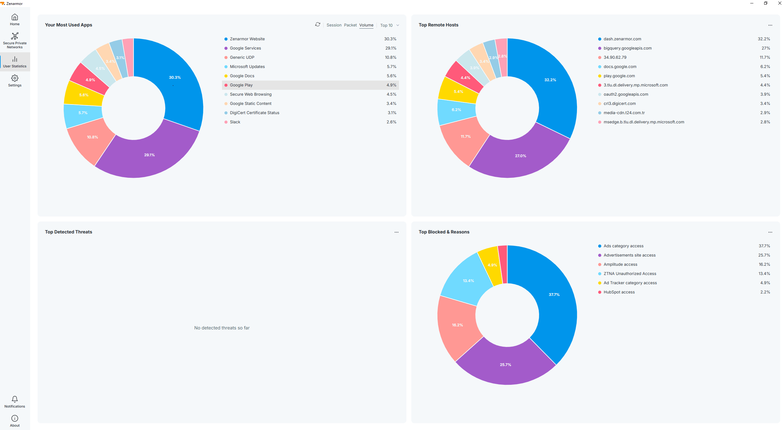Toggle Generic UDP legend entry
782x430 pixels.
tap(310, 58)
